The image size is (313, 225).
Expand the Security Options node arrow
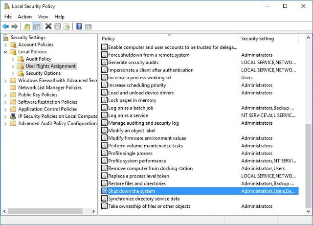[x=13, y=73]
